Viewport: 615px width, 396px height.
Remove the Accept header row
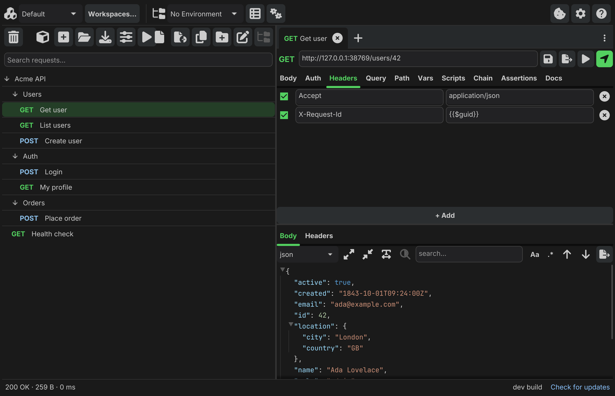(x=604, y=96)
